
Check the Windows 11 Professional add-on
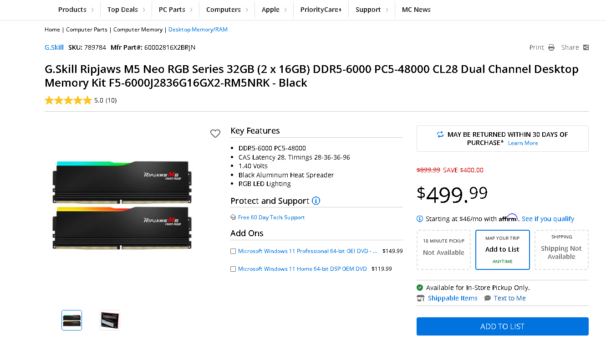(233, 251)
